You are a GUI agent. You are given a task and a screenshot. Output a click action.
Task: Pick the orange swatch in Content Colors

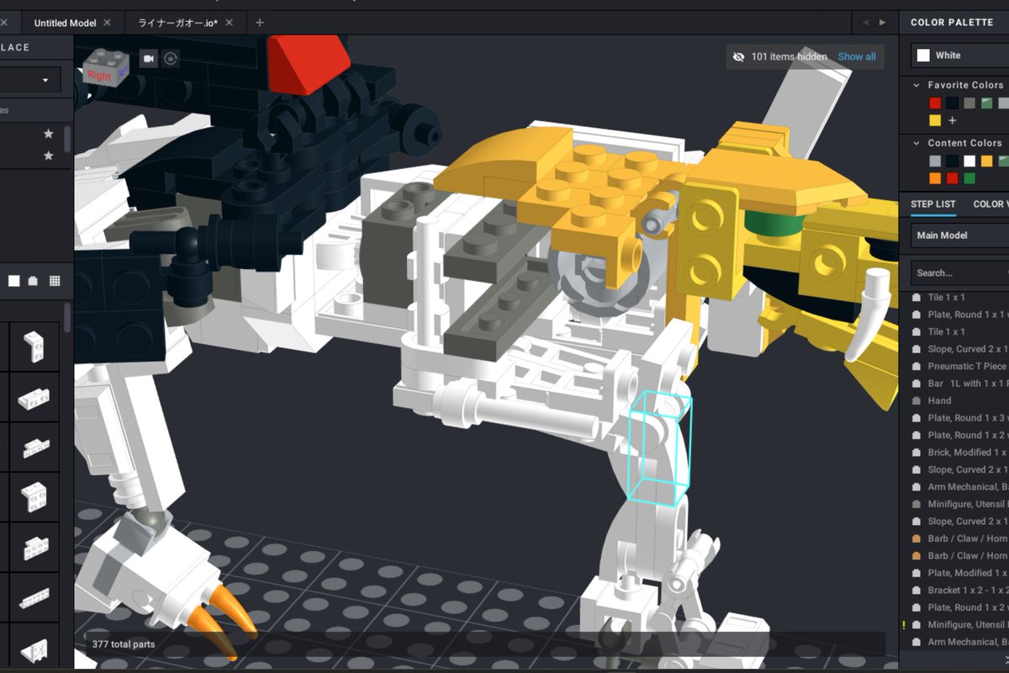[x=935, y=178]
